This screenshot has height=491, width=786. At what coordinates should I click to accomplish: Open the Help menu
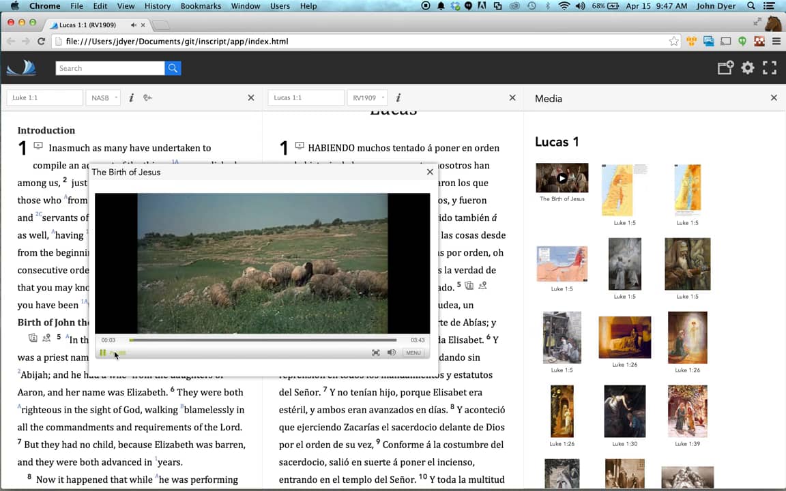coord(308,6)
